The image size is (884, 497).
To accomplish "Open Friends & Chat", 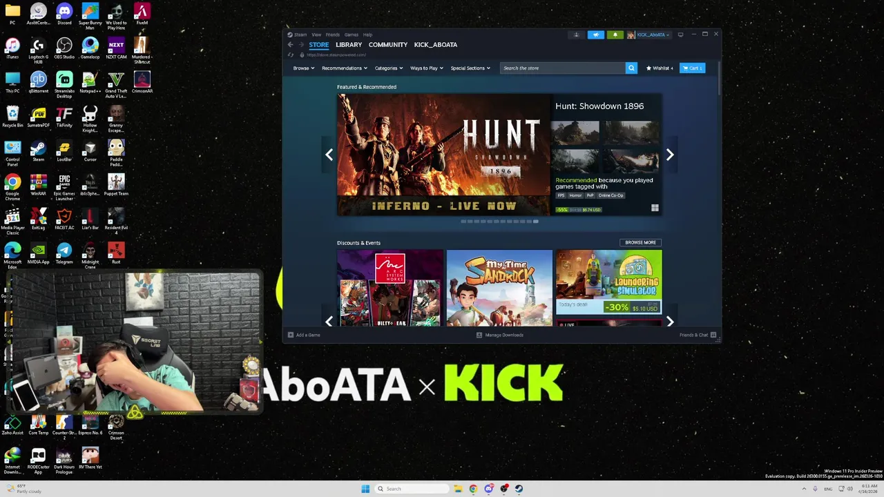I will tap(698, 335).
